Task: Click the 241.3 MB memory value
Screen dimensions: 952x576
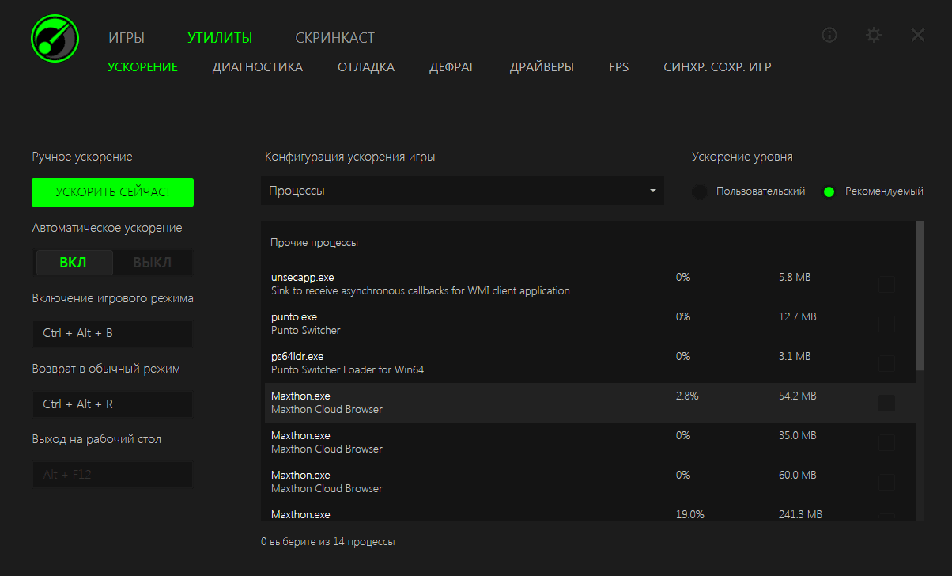Action: (x=800, y=514)
